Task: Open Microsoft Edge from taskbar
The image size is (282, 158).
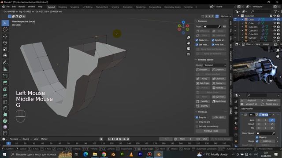Action: coord(86,154)
